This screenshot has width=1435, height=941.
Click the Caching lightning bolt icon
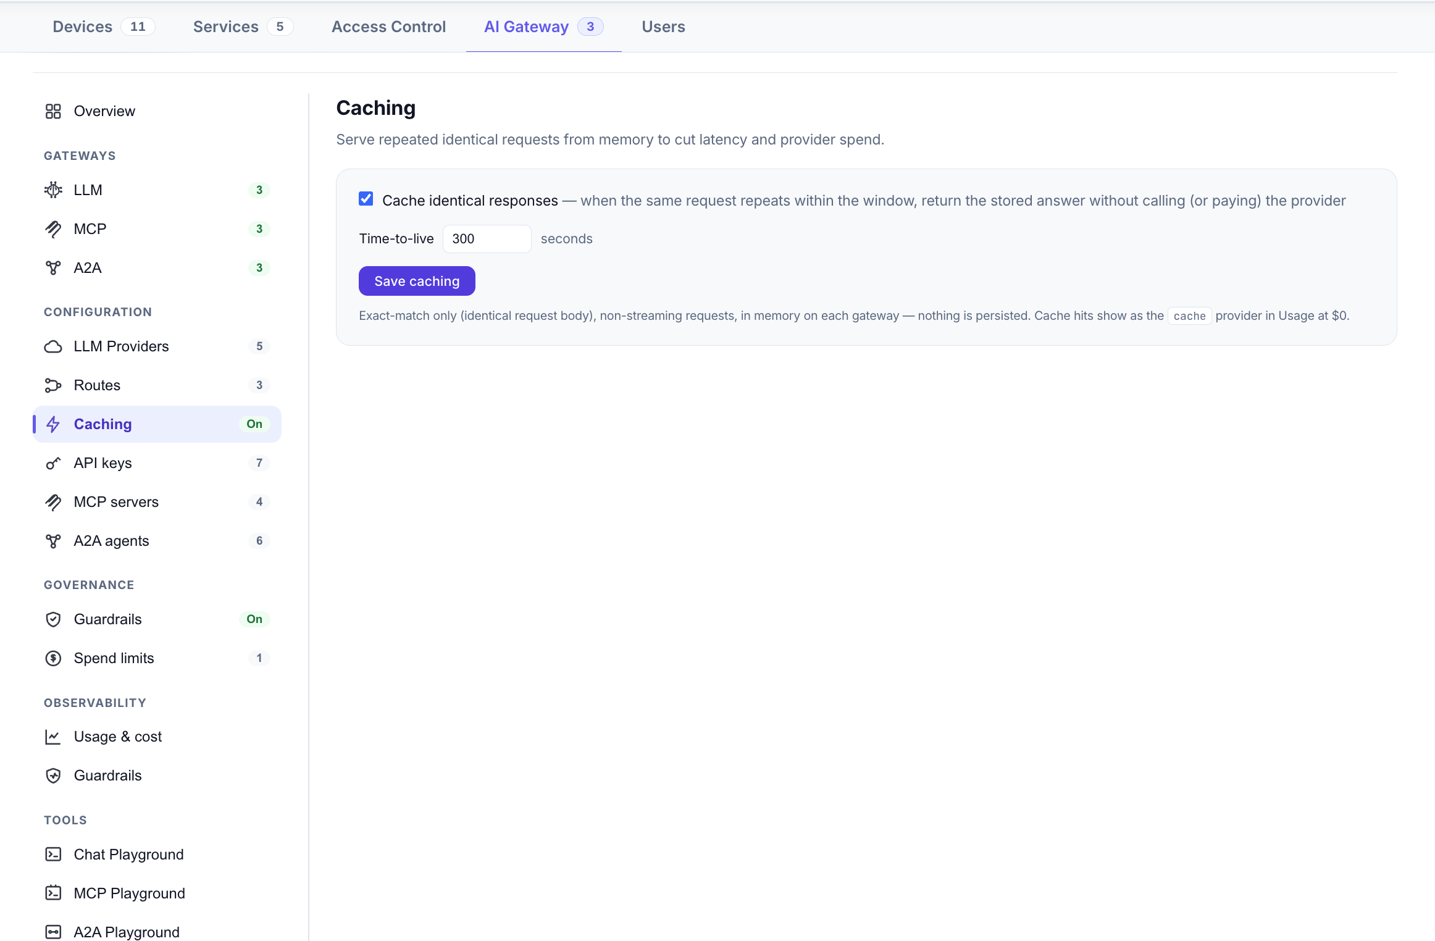point(53,424)
